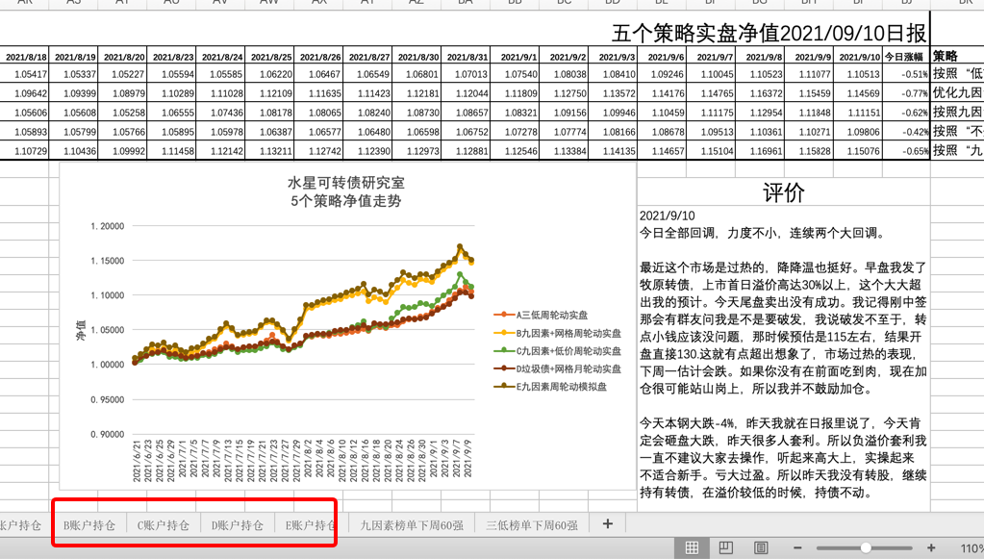
Task: Select cell with value 1.09806
Action: pos(858,132)
